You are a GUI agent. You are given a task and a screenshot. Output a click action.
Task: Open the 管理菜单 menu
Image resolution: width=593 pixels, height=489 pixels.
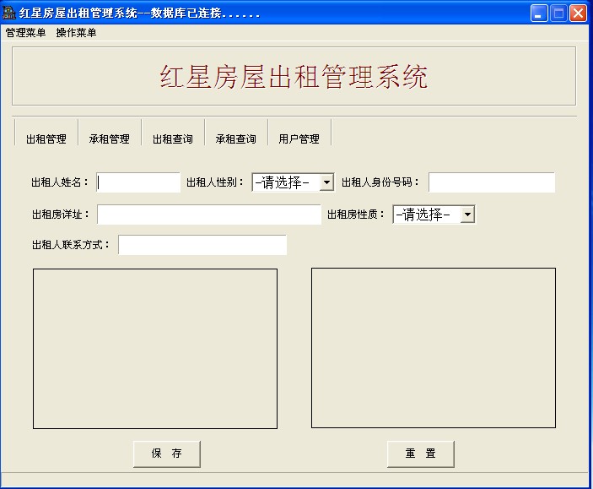(x=25, y=33)
